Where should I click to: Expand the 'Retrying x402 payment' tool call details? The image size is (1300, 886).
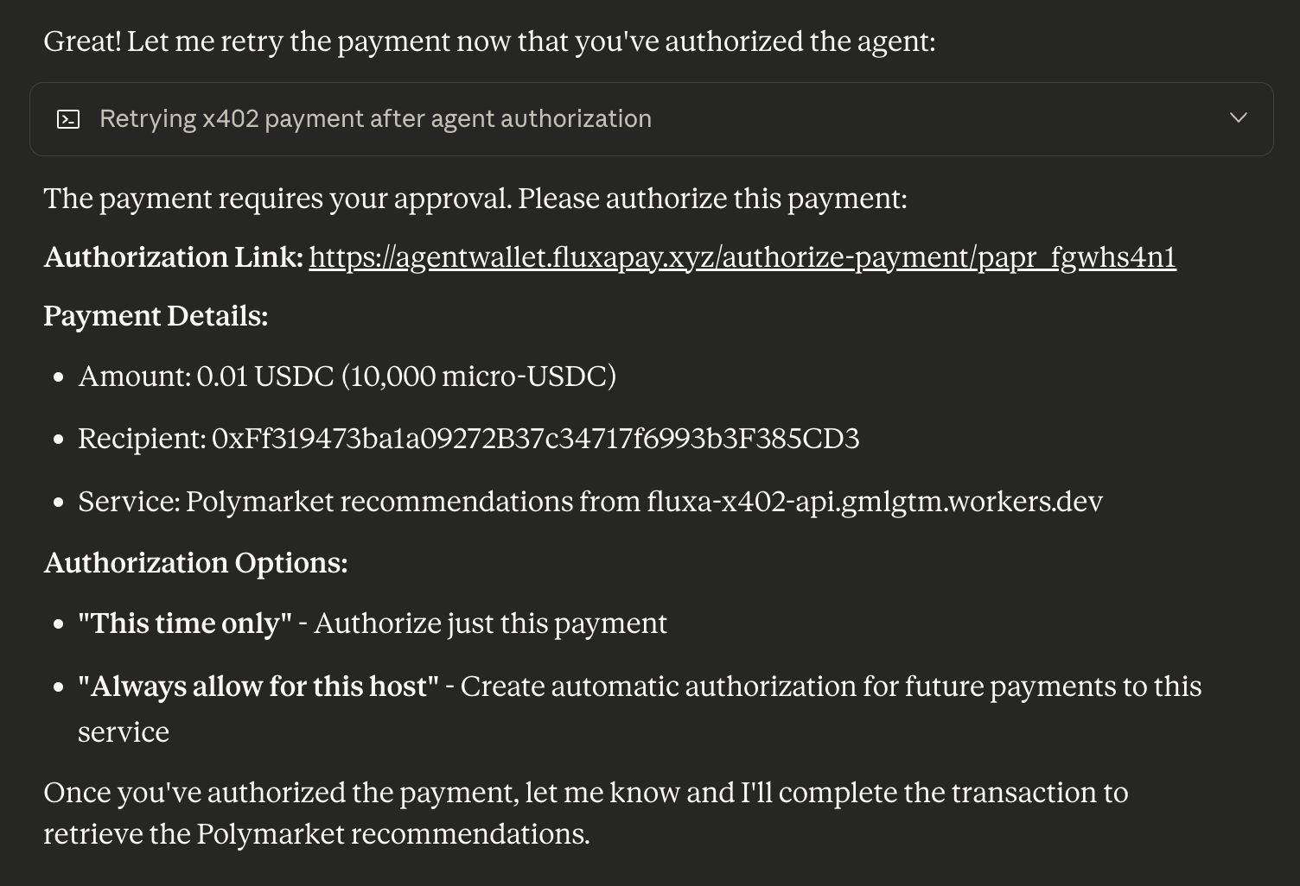click(x=1239, y=117)
